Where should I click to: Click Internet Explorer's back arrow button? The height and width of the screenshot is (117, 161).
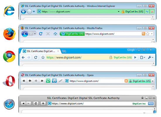click(23, 11)
